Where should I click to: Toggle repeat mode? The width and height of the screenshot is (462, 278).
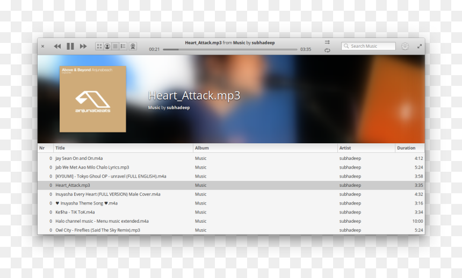coord(327,50)
